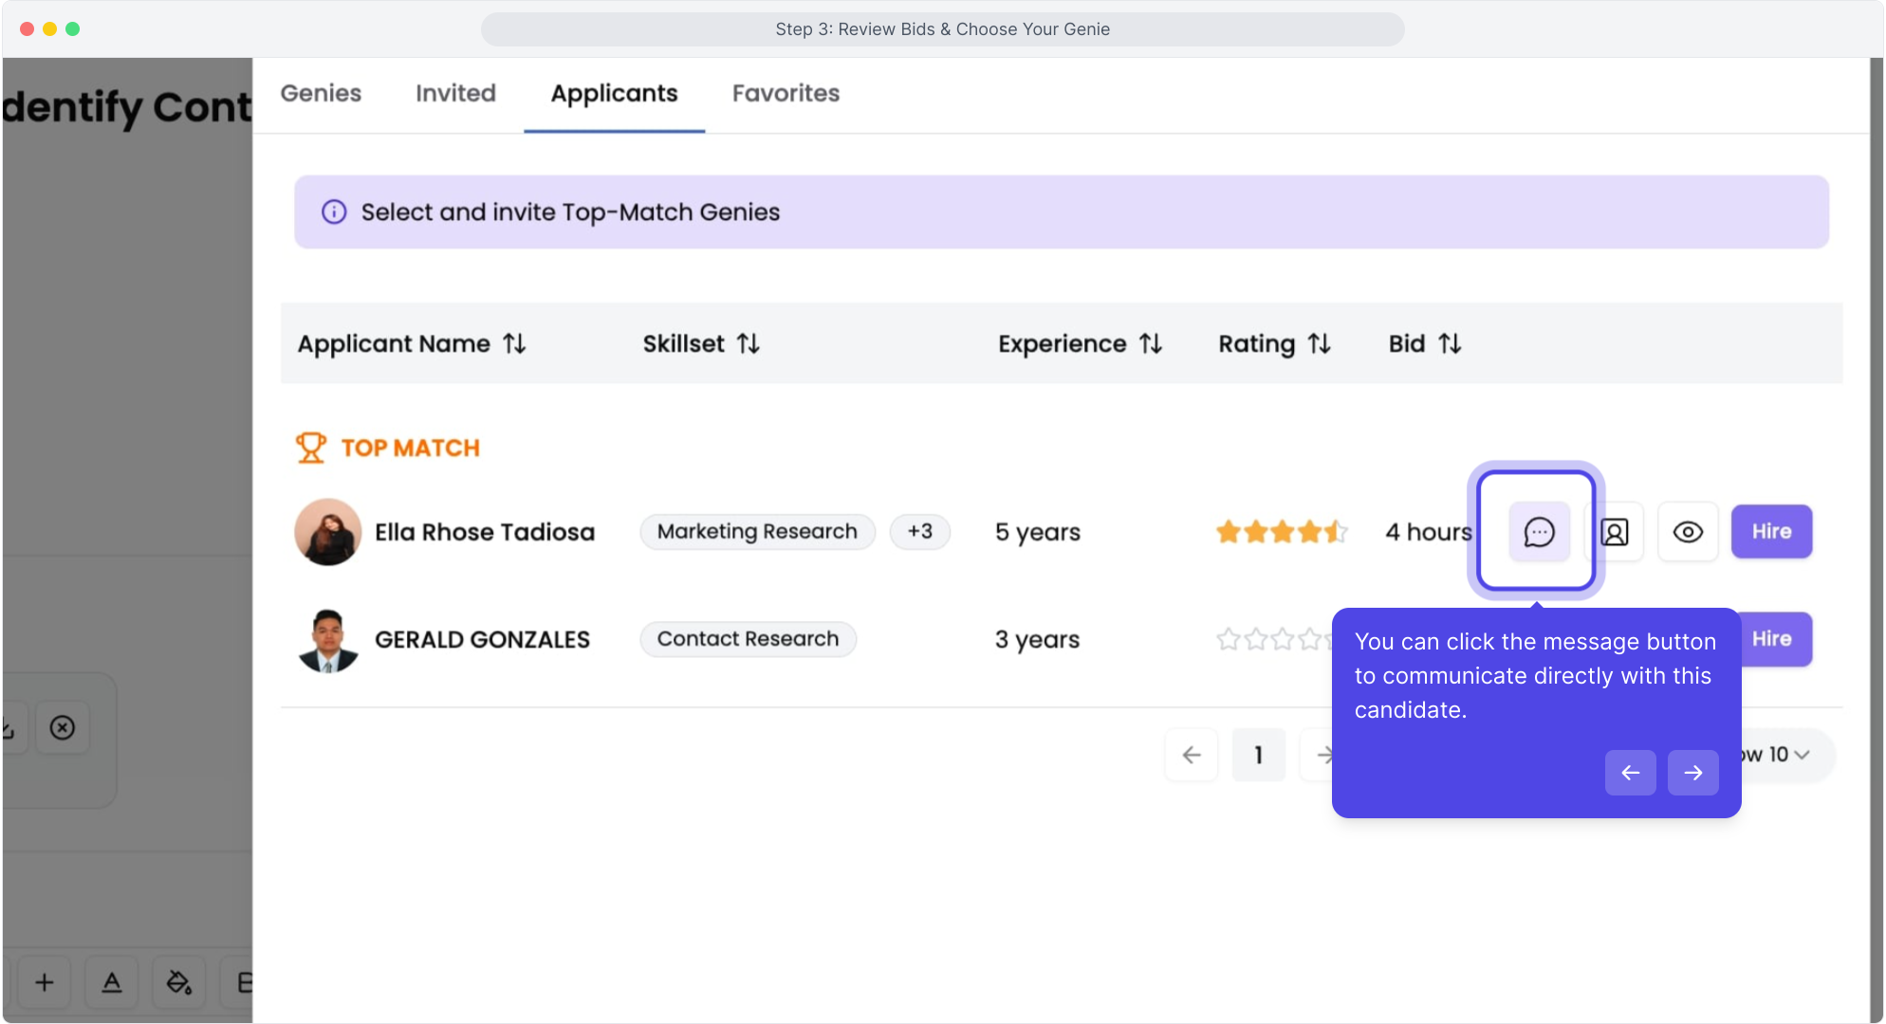Screen dimensions: 1886x1024
Task: Go to previous results page arrow
Action: point(1192,755)
